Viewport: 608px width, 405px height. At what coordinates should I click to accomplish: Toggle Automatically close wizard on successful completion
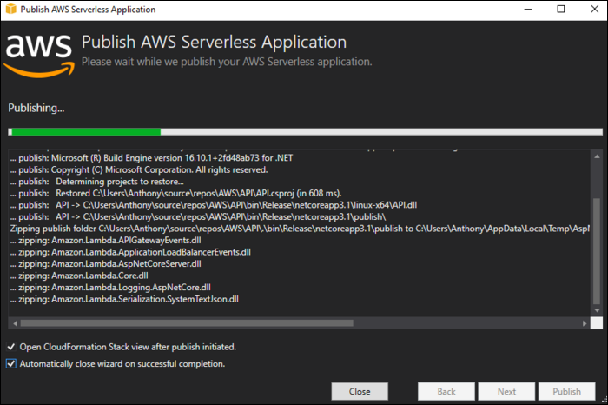(10, 363)
